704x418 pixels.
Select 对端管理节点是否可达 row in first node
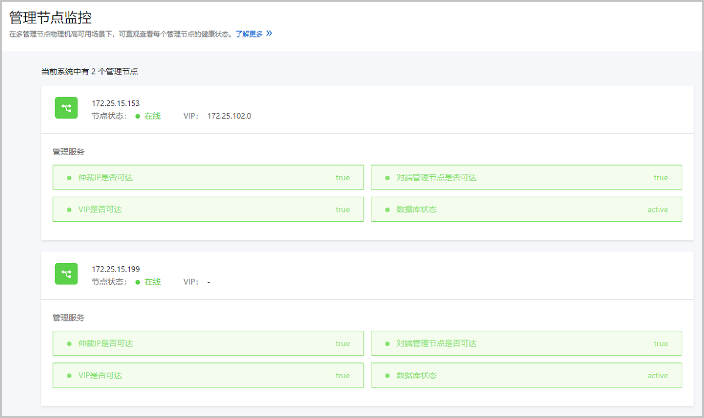click(526, 177)
